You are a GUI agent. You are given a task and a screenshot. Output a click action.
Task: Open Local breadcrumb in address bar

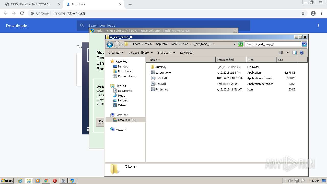(x=174, y=44)
